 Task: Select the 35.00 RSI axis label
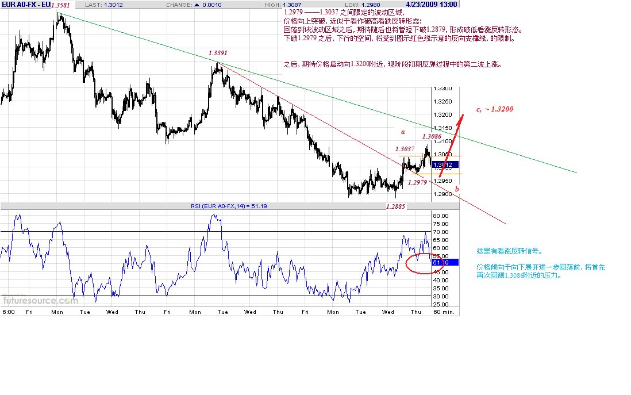441,288
